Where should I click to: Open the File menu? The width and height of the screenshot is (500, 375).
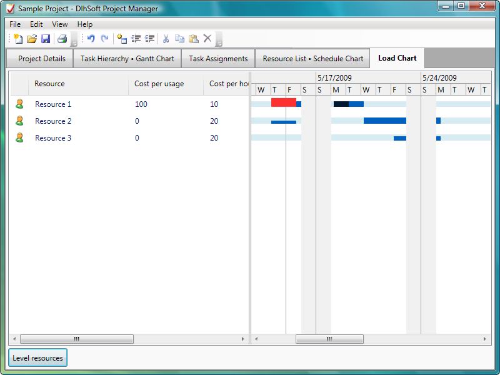click(15, 24)
